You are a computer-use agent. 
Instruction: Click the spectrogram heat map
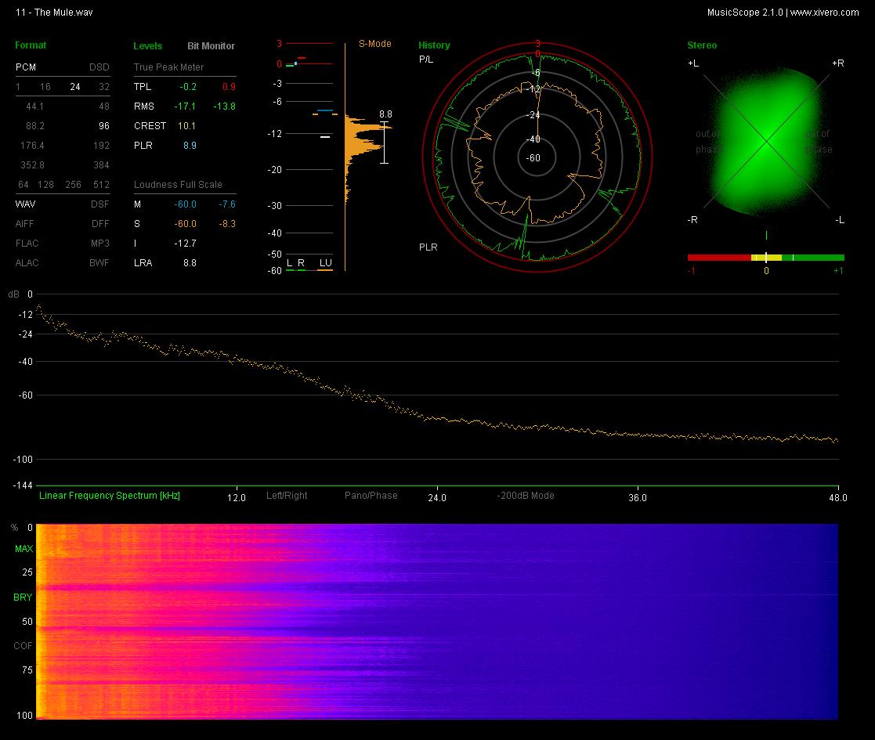pos(437,621)
